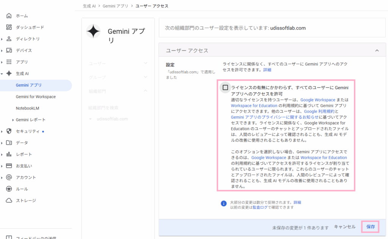This screenshot has height=239, width=388.
Task: Open Gemini for Workspace menu item
Action: (36, 97)
